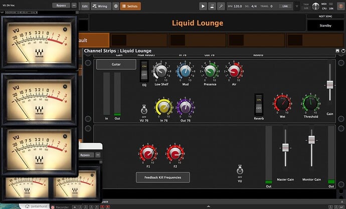Image resolution: width=346 pixels, height=209 pixels.
Task: Click the globe icon beside Wiring
Action: click(x=116, y=7)
